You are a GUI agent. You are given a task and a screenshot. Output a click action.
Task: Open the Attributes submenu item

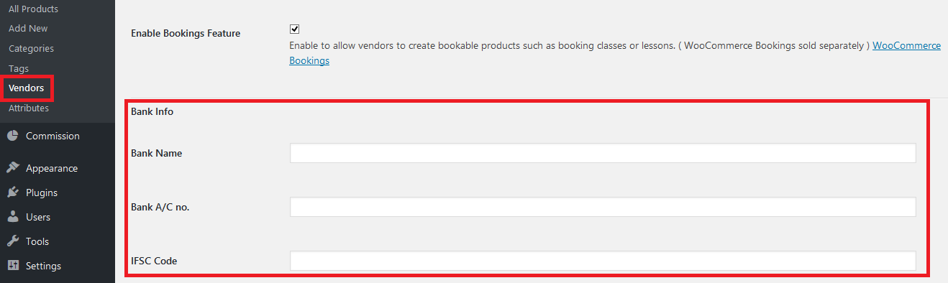(29, 108)
